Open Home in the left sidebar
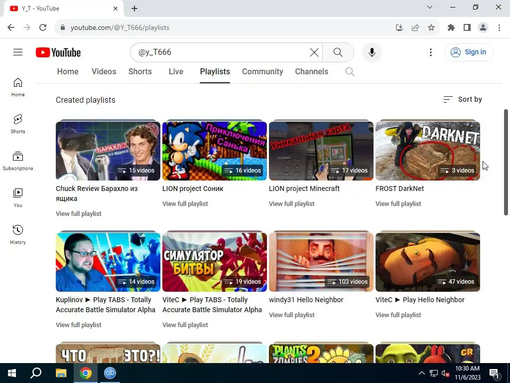This screenshot has width=510, height=383. pyautogui.click(x=18, y=87)
